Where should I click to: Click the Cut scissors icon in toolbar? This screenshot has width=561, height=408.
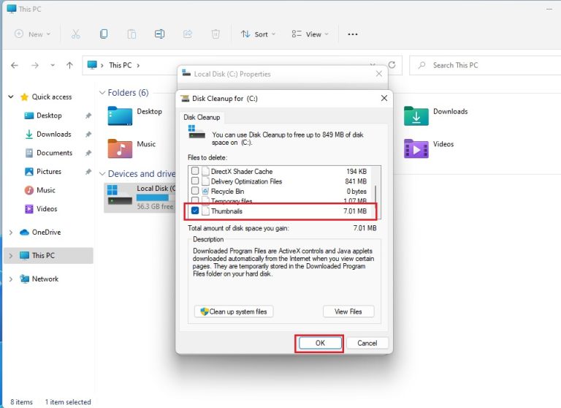click(75, 34)
